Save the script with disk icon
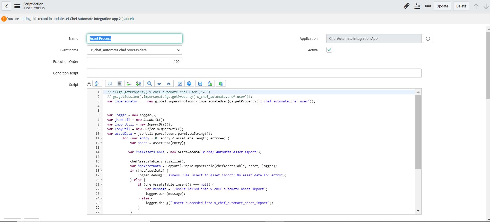 200,84
